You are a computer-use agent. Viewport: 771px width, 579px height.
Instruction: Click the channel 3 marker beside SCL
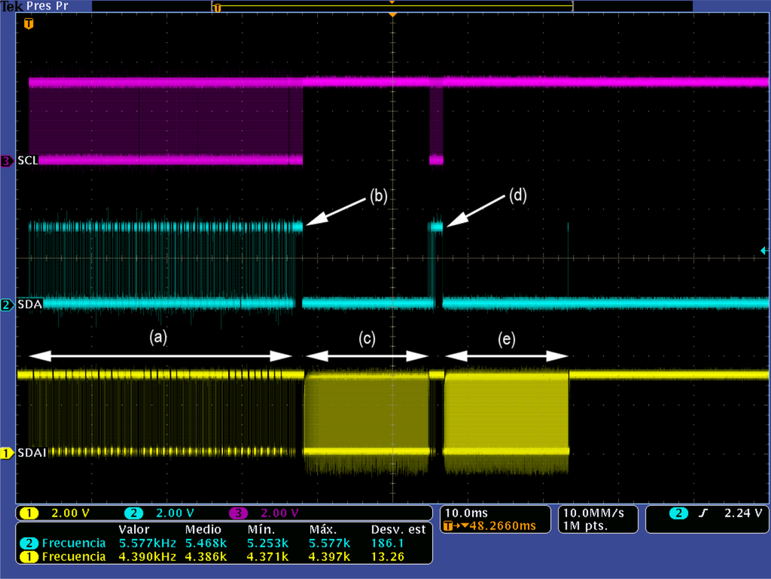coord(7,160)
